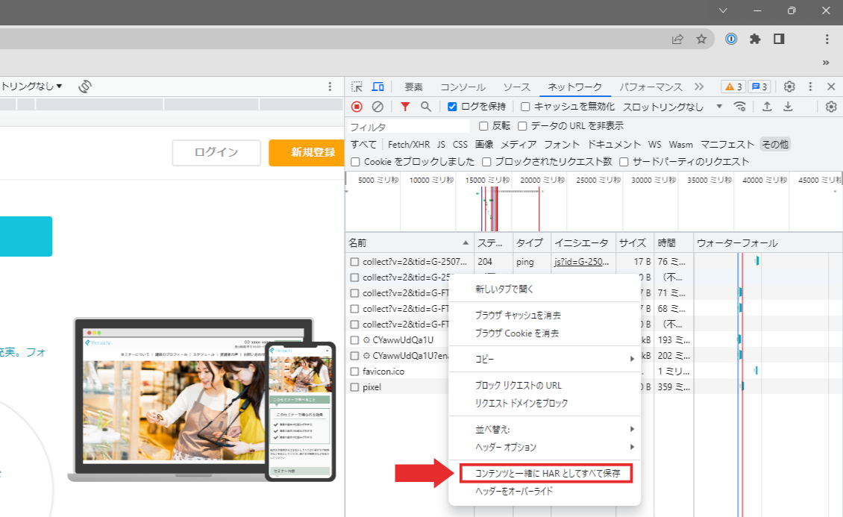Open the network search magnifier
843x517 pixels.
pos(426,107)
